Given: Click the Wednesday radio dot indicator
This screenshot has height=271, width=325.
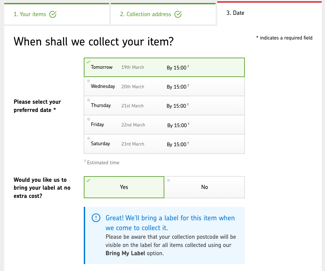Looking at the screenshot, I should click(x=88, y=81).
